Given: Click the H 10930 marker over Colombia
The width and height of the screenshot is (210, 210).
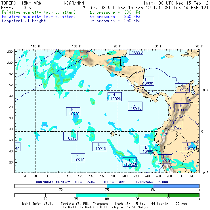Looking at the screenshot, I should [182, 108].
